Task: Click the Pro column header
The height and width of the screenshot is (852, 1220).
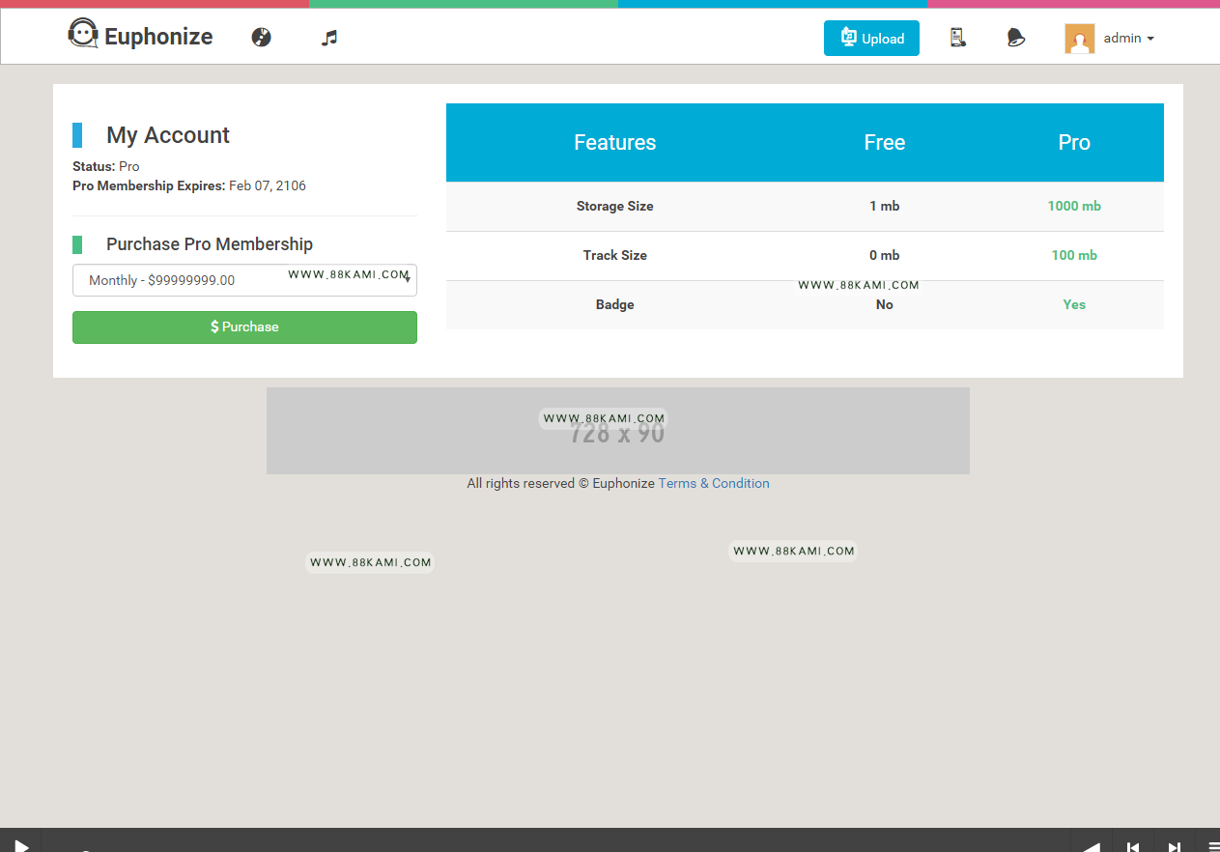Action: (x=1074, y=143)
